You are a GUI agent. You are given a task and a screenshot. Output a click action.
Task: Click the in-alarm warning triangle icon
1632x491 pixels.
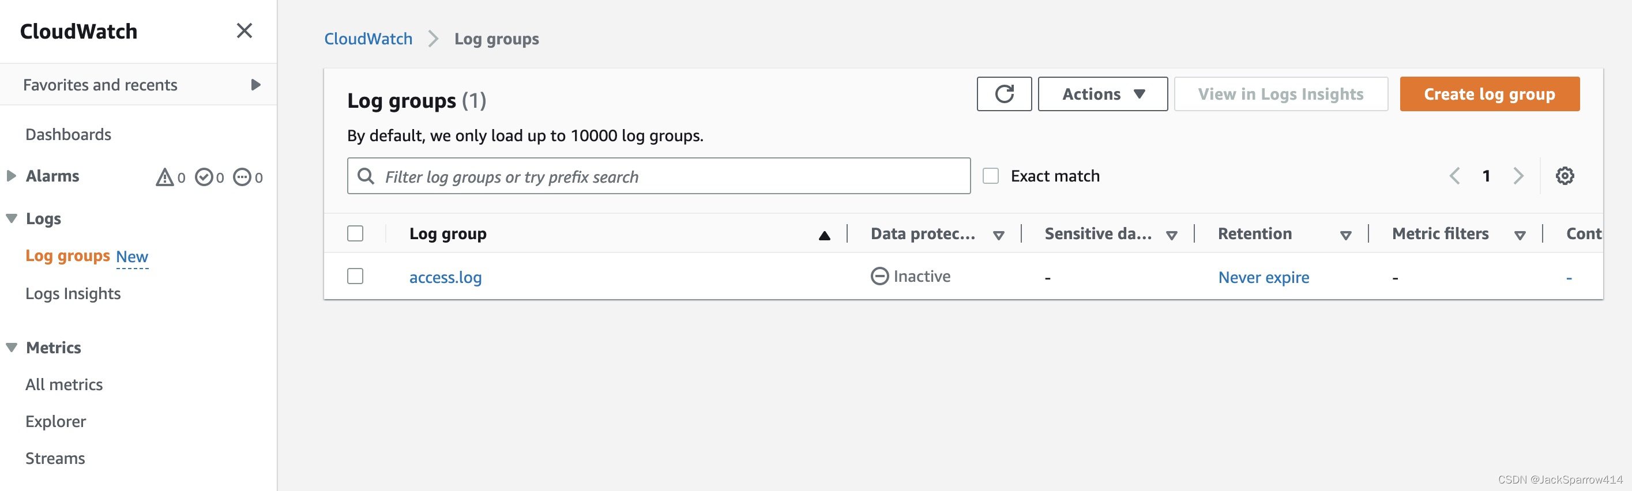[x=165, y=176]
